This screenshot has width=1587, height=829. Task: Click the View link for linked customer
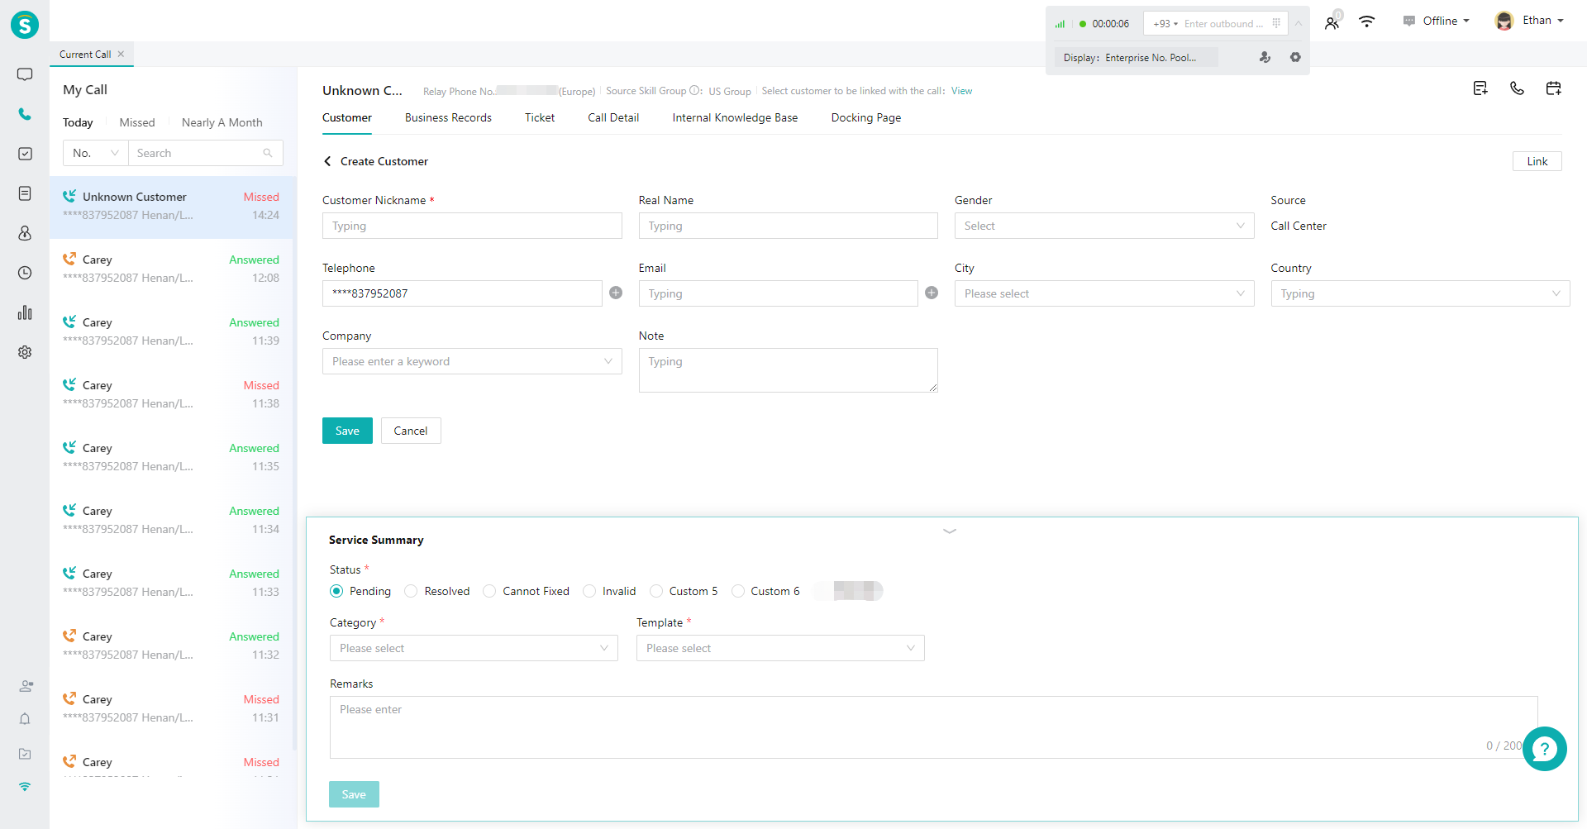coord(961,91)
